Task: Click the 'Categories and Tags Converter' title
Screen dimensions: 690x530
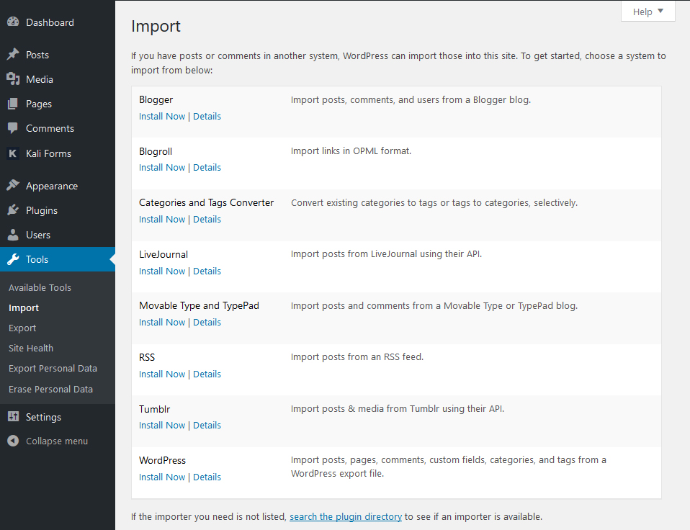Action: tap(207, 203)
